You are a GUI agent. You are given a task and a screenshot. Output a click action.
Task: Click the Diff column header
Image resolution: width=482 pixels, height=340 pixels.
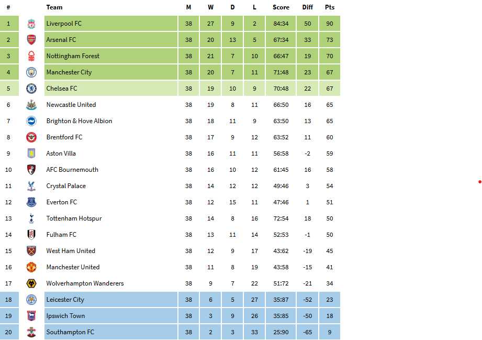[307, 7]
